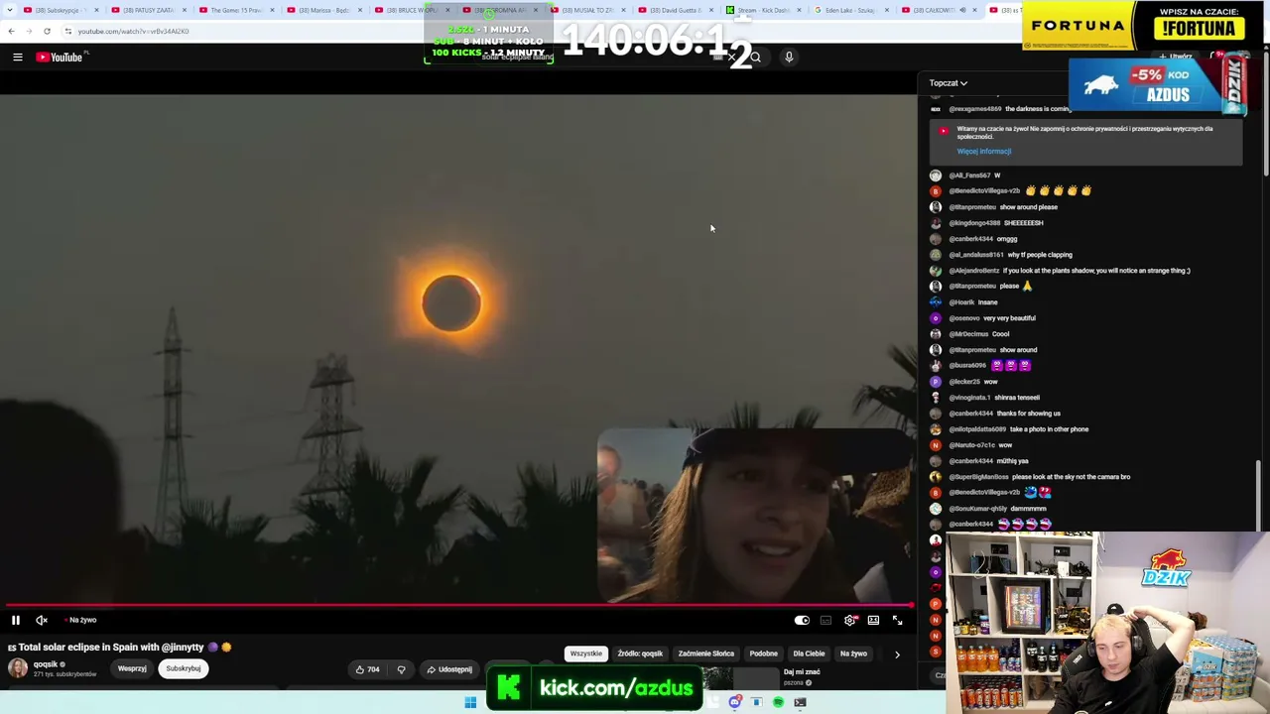Viewport: 1270px width, 714px height.
Task: Open the qoqsik channel avatar
Action: pos(18,668)
